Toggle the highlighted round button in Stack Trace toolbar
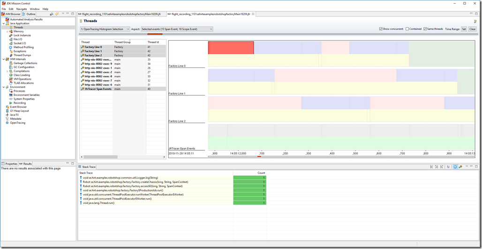 455,167
